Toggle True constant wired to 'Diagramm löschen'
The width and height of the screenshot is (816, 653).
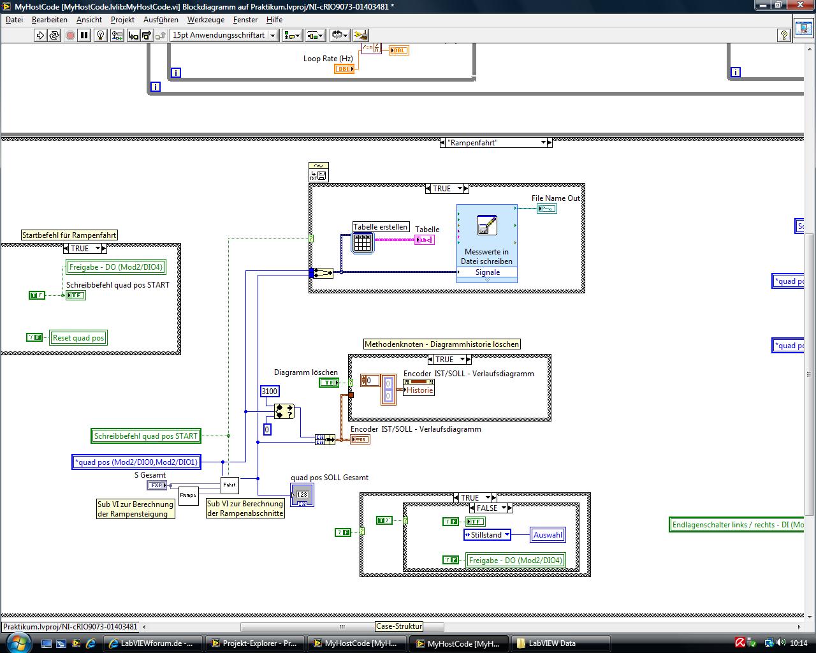(x=329, y=383)
